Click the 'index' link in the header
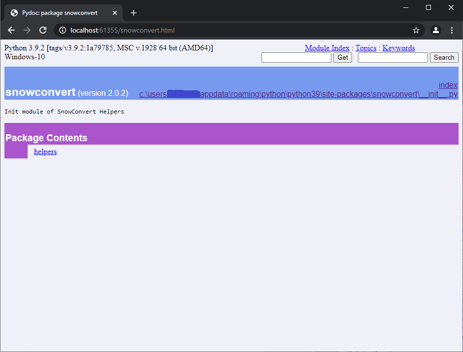Screen dimensions: 463x352 click(448, 85)
